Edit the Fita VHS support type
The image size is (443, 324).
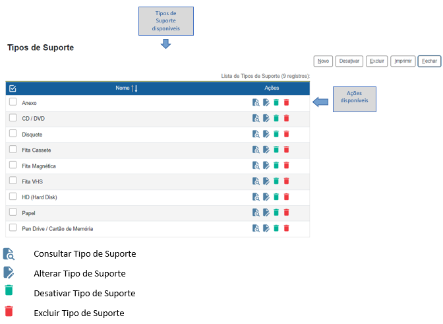pos(266,181)
